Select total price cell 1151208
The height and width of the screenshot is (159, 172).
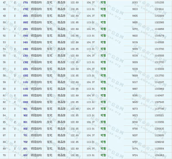tap(159, 2)
